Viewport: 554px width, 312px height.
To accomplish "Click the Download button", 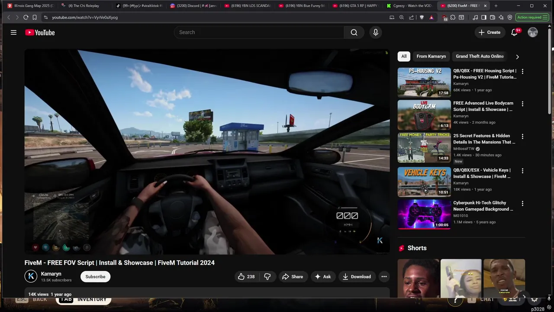I will [357, 276].
